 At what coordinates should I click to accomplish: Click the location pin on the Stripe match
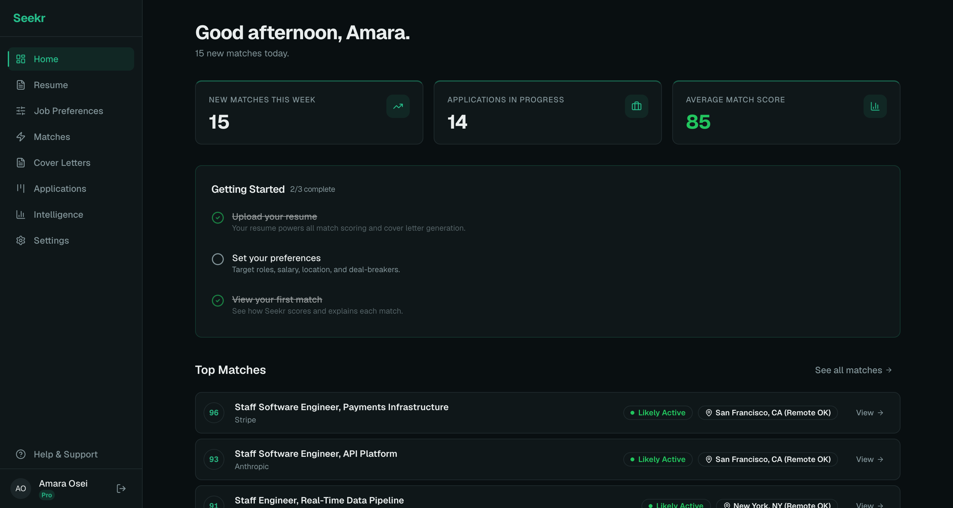click(709, 413)
